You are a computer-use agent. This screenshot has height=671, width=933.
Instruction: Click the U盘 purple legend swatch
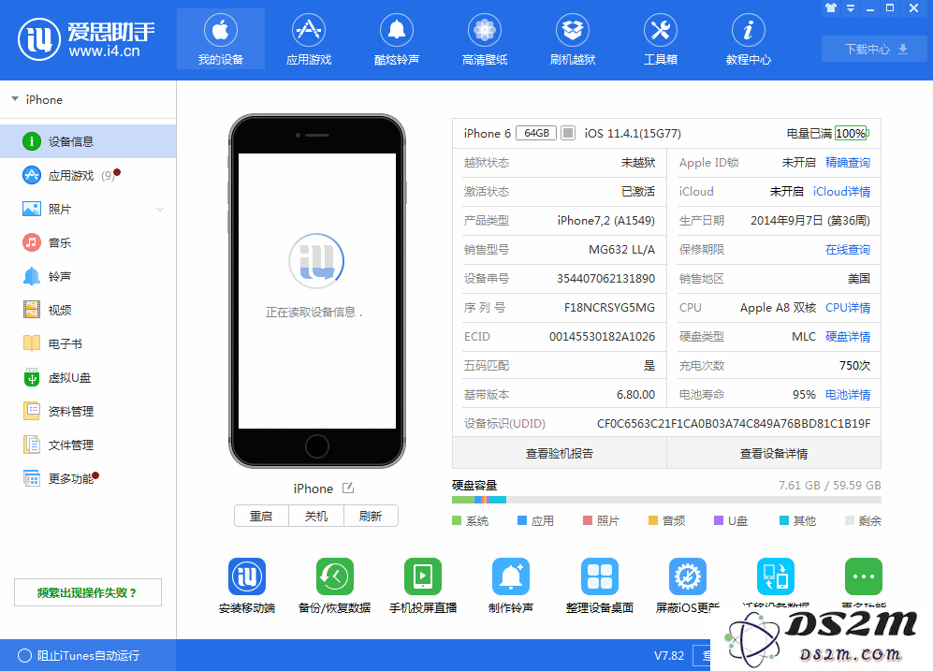pyautogui.click(x=719, y=520)
